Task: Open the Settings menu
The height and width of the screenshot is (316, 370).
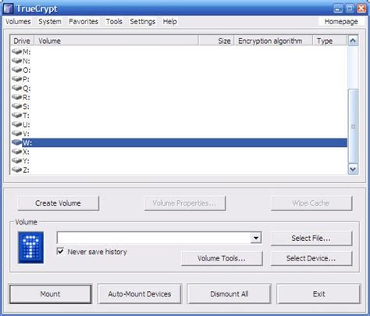Action: click(142, 22)
